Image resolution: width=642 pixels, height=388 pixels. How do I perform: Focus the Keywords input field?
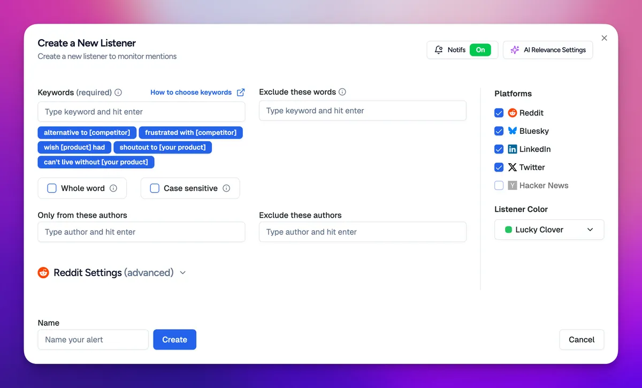click(141, 112)
